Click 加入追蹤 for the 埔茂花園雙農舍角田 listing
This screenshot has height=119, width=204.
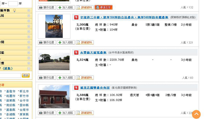(x=66, y=113)
